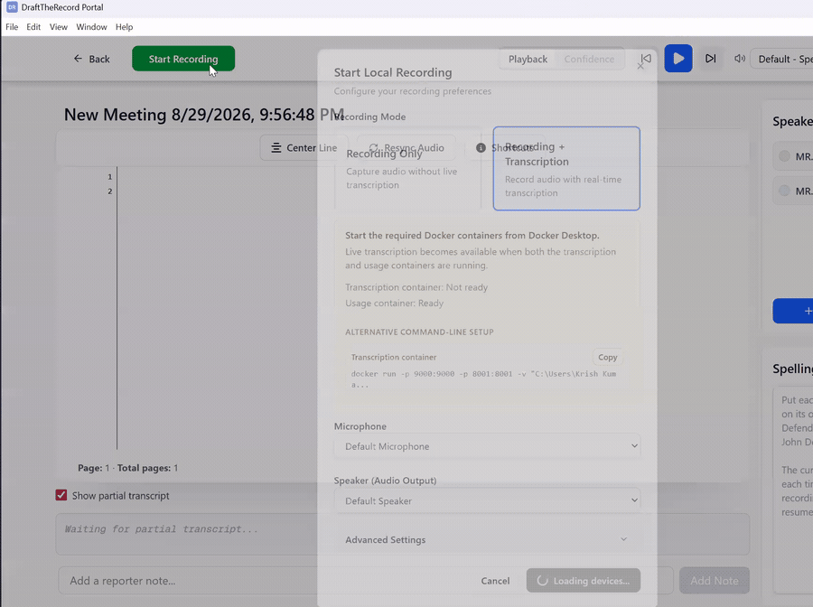Open the Window menu
Screen dimensions: 813x607
click(91, 27)
